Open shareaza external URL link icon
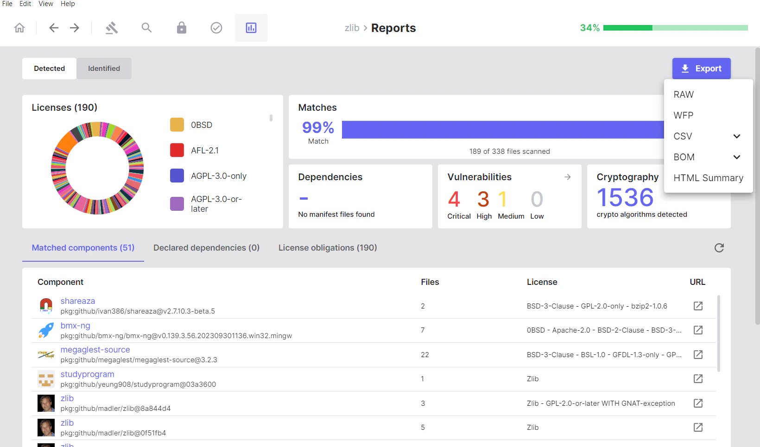This screenshot has height=447, width=760. click(698, 306)
